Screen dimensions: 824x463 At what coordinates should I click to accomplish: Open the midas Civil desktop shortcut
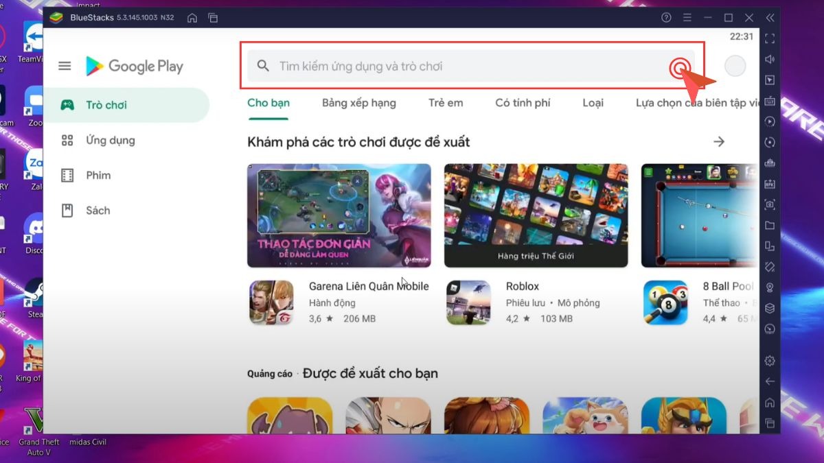[x=88, y=442]
